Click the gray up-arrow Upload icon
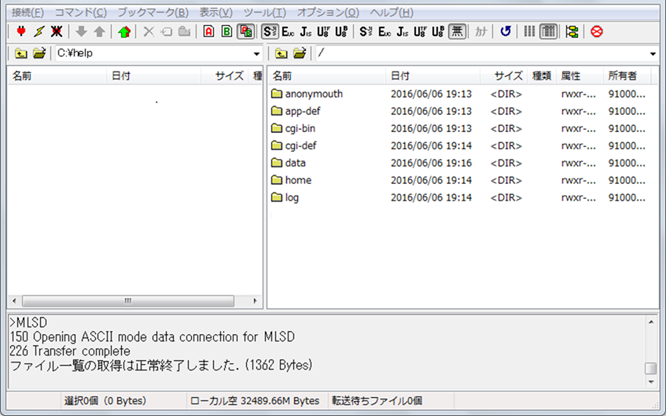Image resolution: width=666 pixels, height=416 pixels. coord(99,31)
